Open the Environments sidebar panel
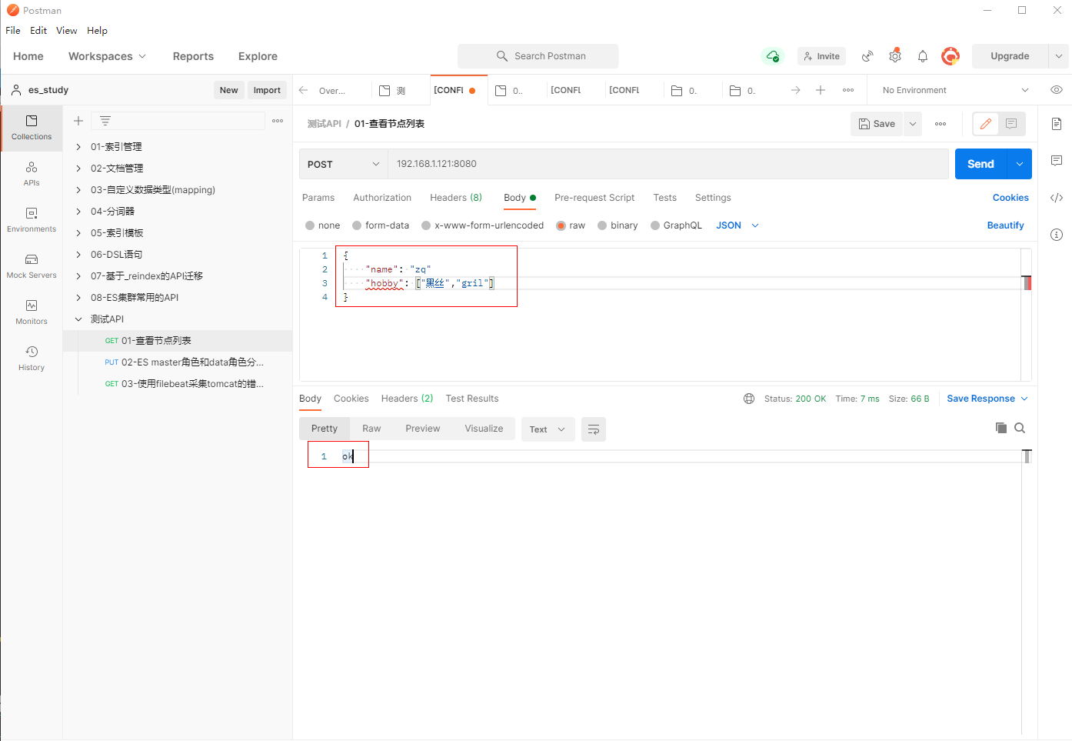This screenshot has width=1072, height=741. [32, 219]
